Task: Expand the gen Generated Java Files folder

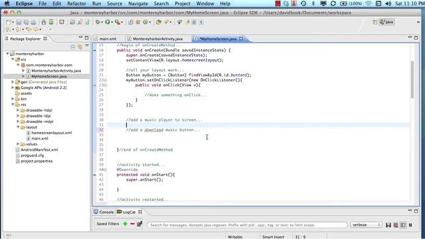Action: pyautogui.click(x=13, y=82)
